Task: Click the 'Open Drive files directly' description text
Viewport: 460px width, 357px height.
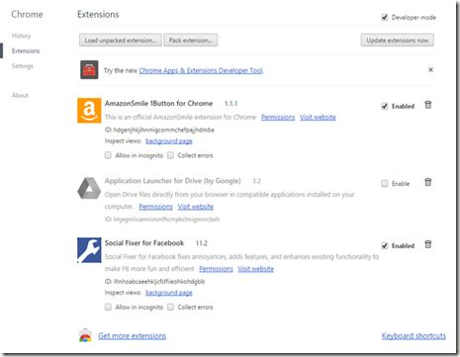Action: click(x=230, y=200)
